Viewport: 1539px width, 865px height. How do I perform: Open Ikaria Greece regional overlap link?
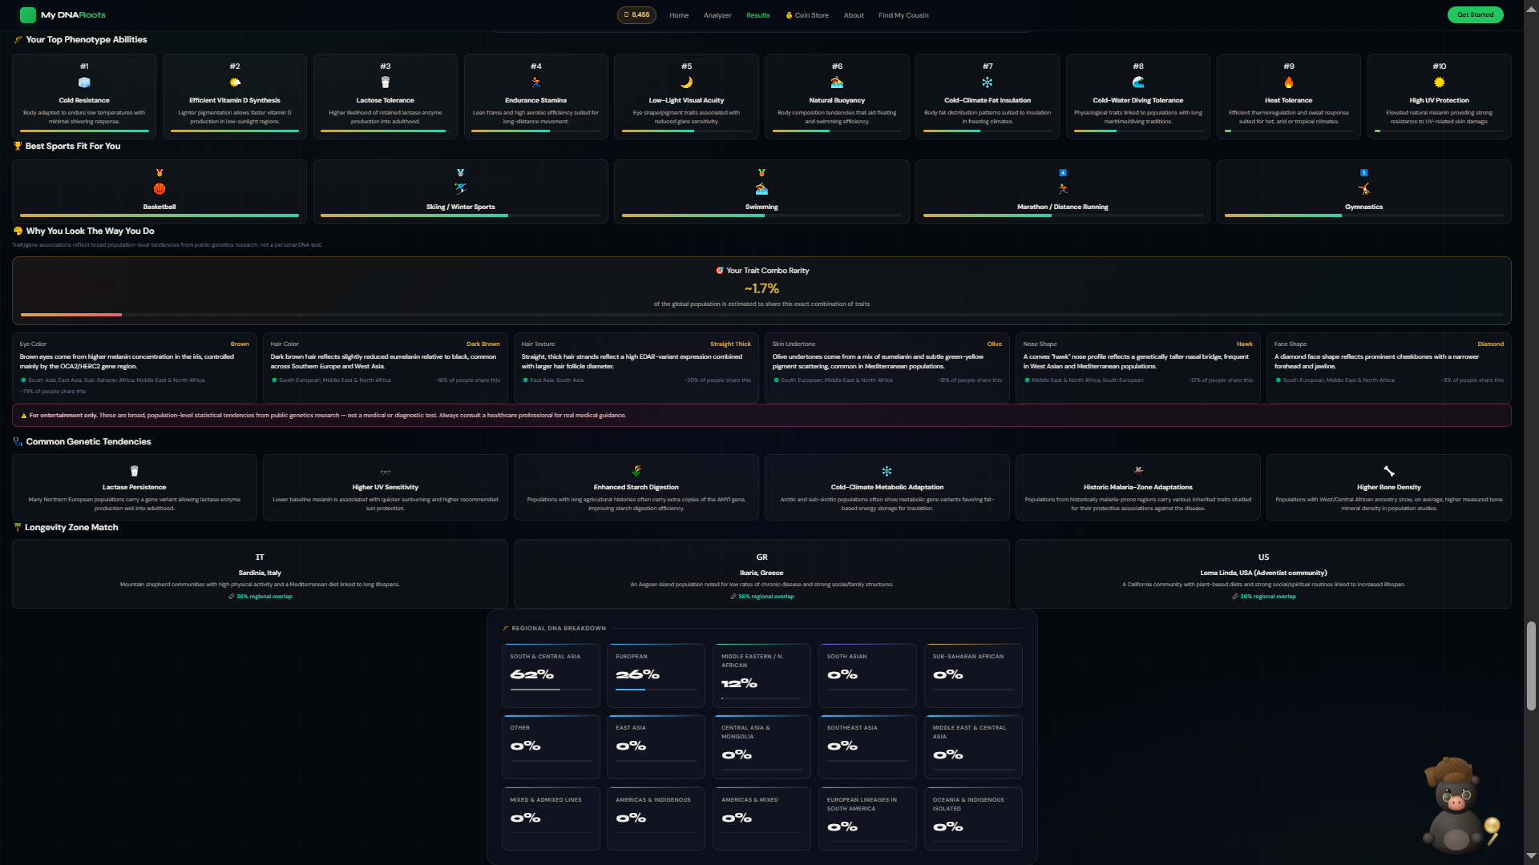(762, 597)
